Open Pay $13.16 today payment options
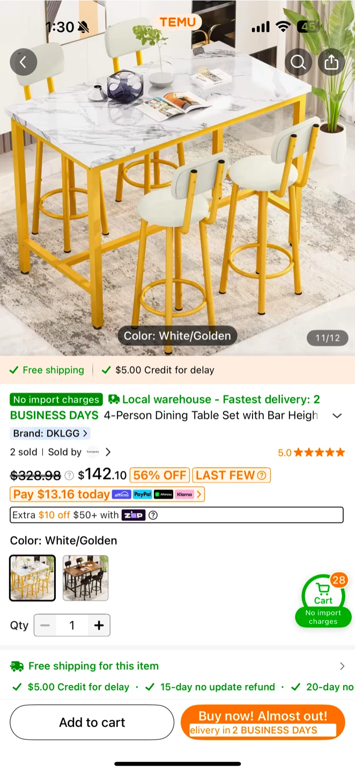The image size is (355, 773). [107, 494]
